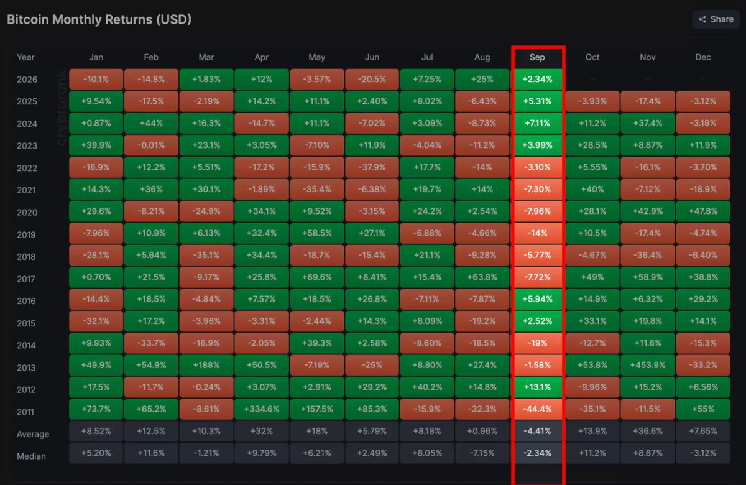Click the Jun column header
Viewport: 746px width, 485px height.
tap(372, 57)
